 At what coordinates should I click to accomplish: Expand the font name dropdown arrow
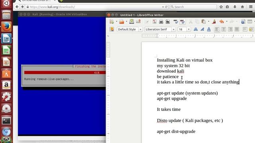(174, 29)
